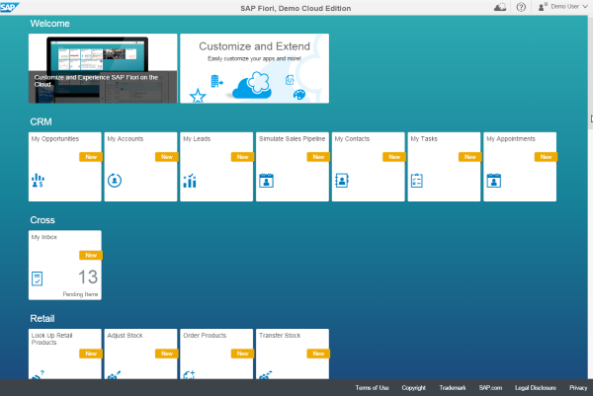Open the My Appointments tile

coord(520,167)
